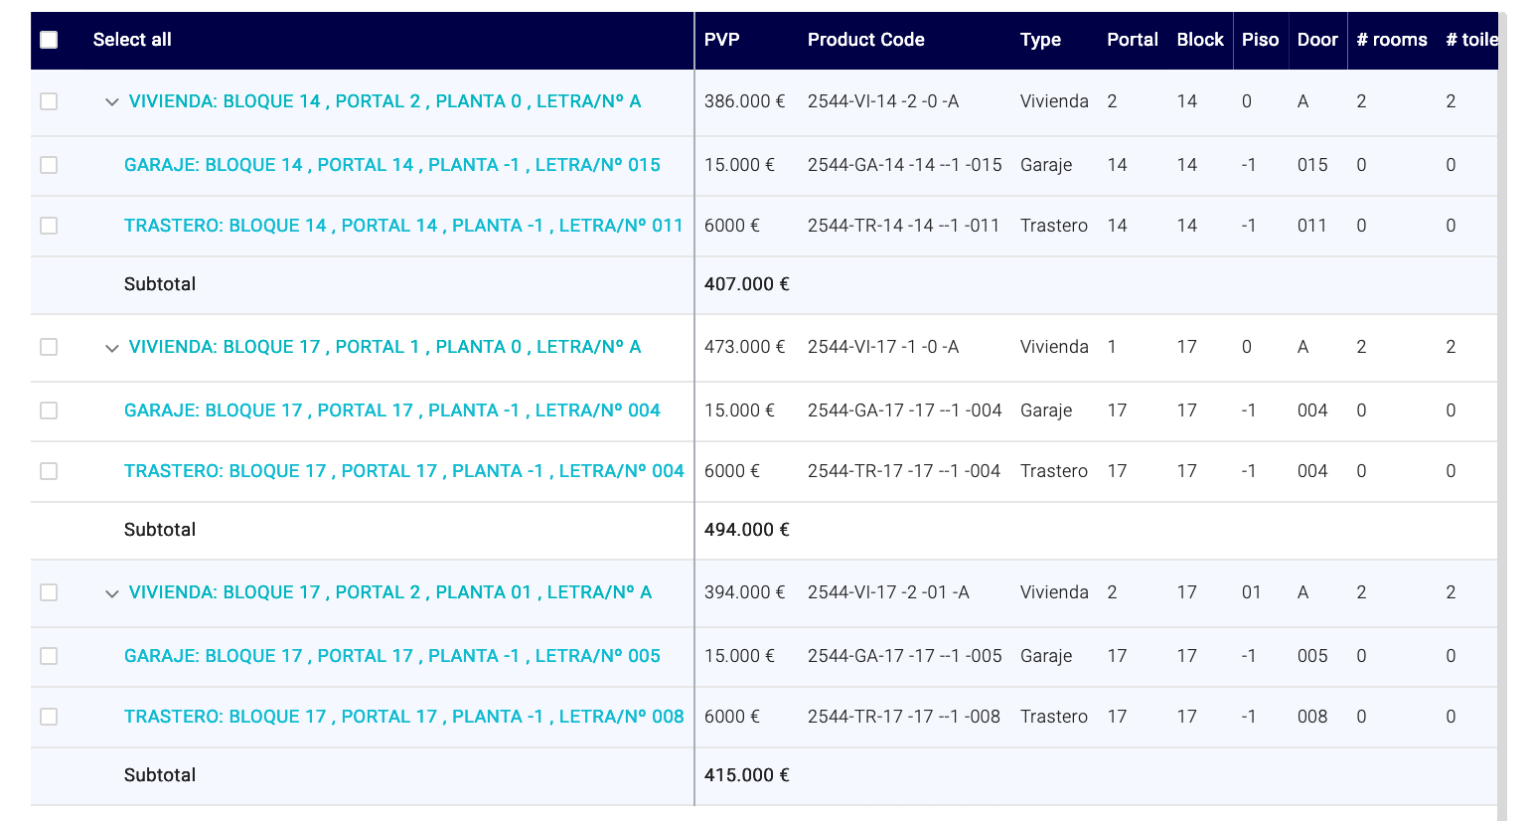Image resolution: width=1530 pixels, height=821 pixels.
Task: Collapse Vivienda Bloque 17 Portal 1 group
Action: (x=111, y=348)
